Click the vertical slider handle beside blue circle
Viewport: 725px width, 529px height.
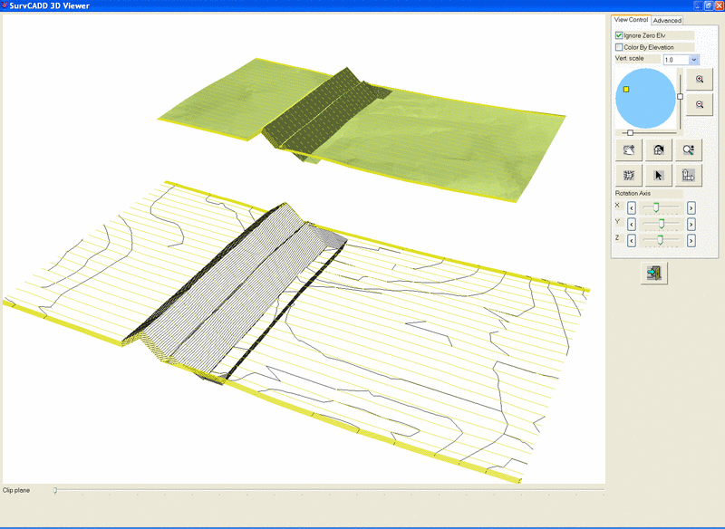click(x=680, y=96)
